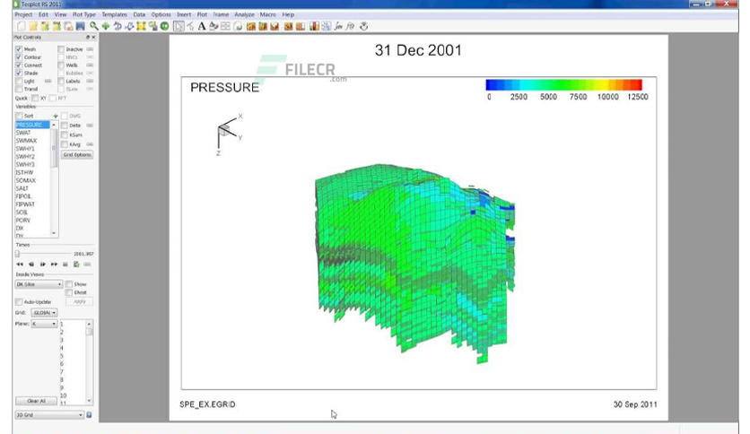Click plane list scroll down arrow

(89, 401)
